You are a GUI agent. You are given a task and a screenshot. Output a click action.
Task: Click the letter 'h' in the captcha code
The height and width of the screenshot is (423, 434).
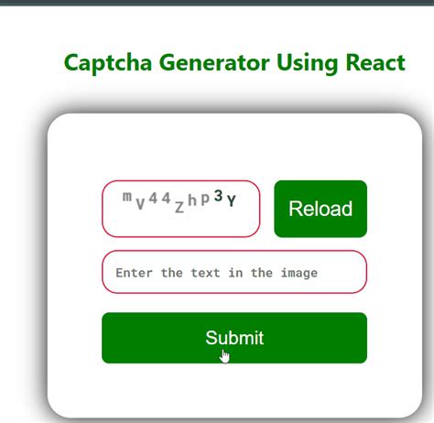[x=192, y=201]
